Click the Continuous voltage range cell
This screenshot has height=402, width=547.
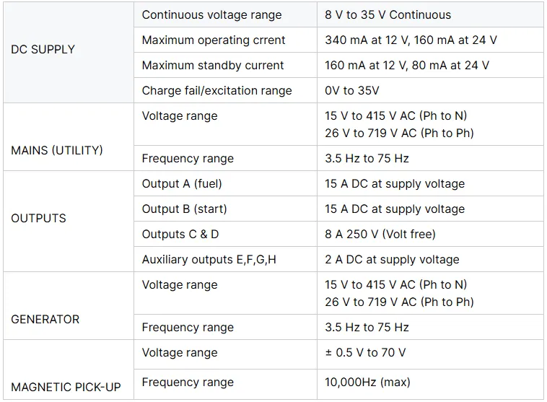225,14
